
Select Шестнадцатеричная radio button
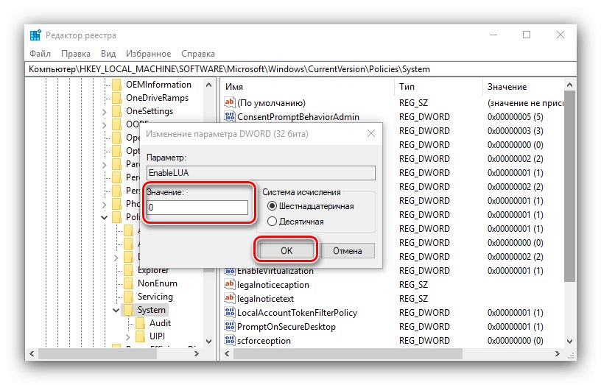click(x=272, y=206)
